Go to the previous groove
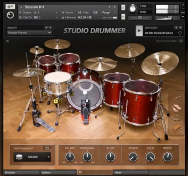Viewport: 188px width, 176px height. point(176,28)
